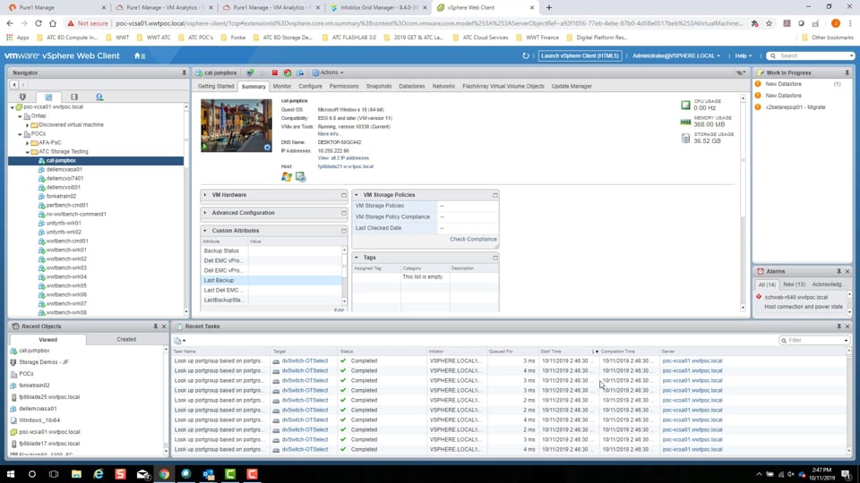The height and width of the screenshot is (483, 860).
Task: Open the Help dropdown menu
Action: point(743,55)
